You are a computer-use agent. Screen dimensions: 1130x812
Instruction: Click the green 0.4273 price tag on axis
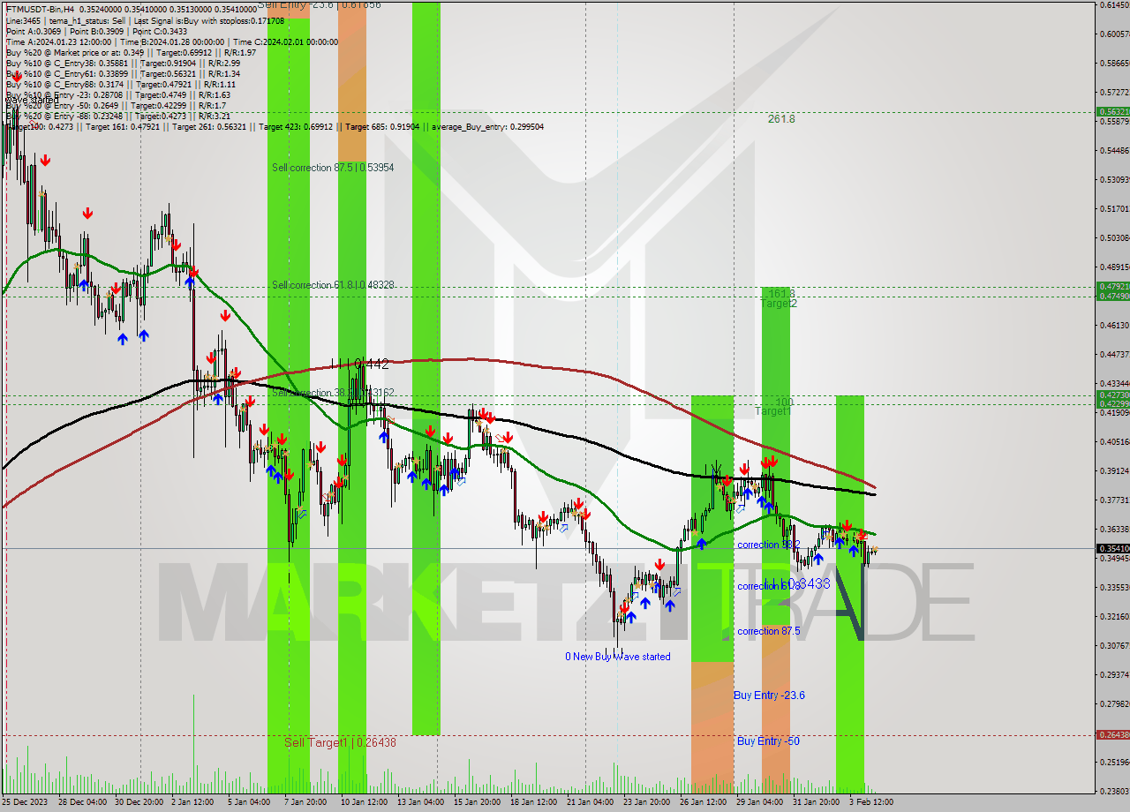click(1112, 395)
